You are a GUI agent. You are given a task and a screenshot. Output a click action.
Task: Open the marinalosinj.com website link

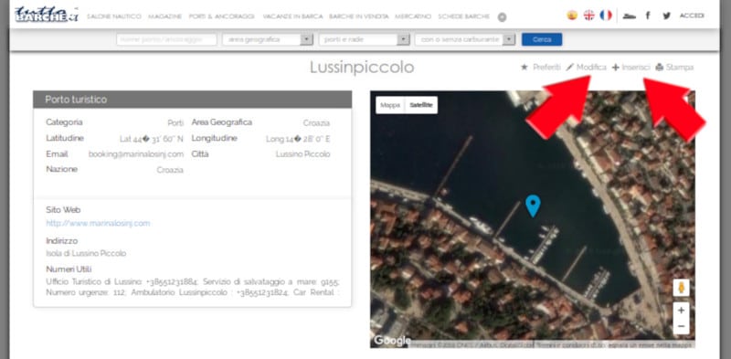[x=98, y=223]
